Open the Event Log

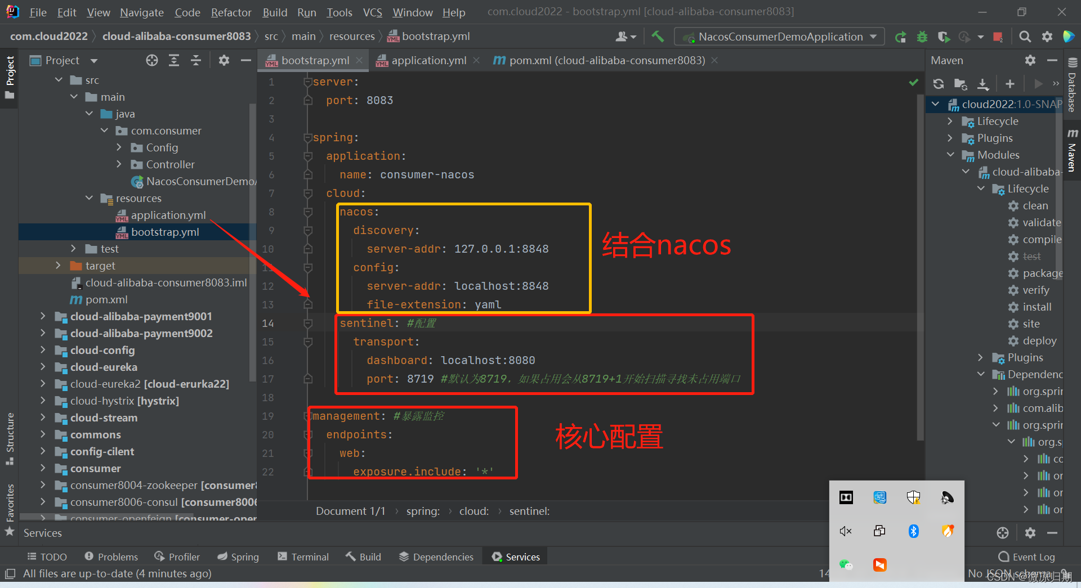[1026, 556]
